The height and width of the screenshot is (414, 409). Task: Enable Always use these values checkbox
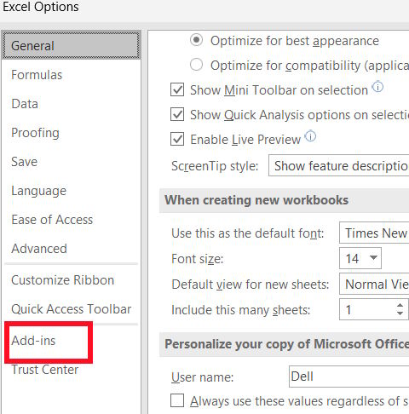(x=177, y=400)
